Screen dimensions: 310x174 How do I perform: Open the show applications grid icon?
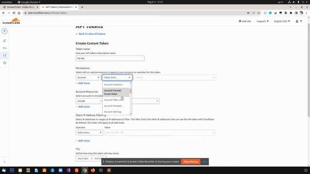point(306,170)
